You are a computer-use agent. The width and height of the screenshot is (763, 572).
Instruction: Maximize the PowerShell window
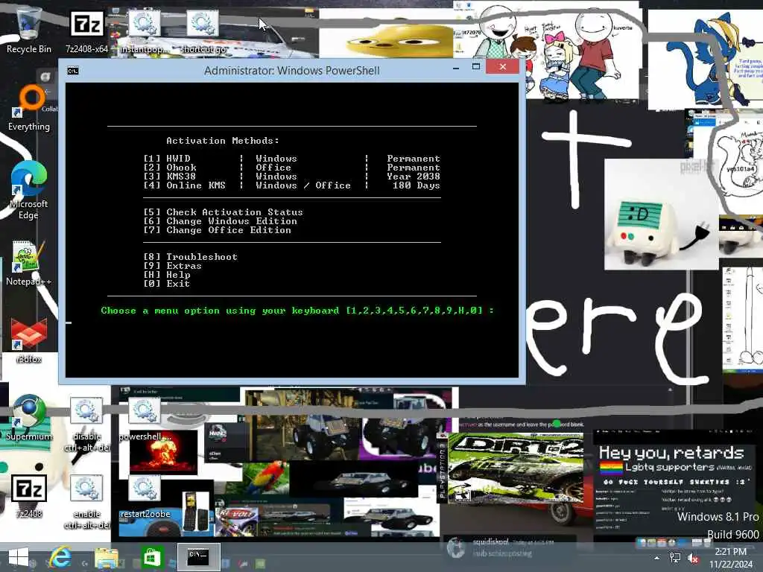pos(476,66)
